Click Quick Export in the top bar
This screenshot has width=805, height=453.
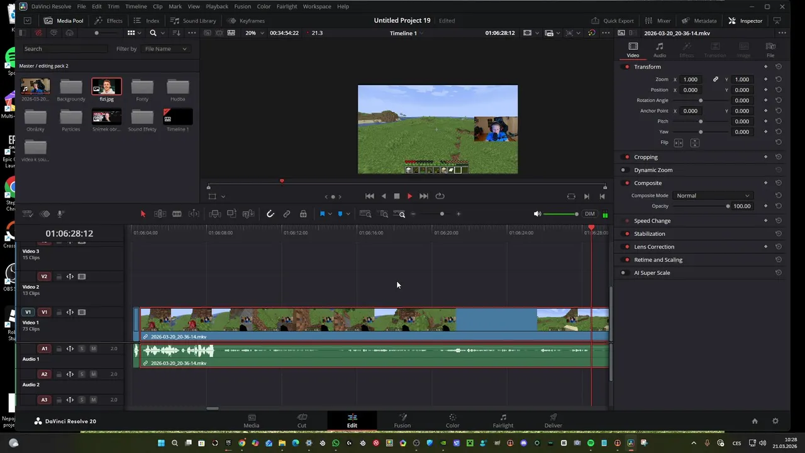612,21
